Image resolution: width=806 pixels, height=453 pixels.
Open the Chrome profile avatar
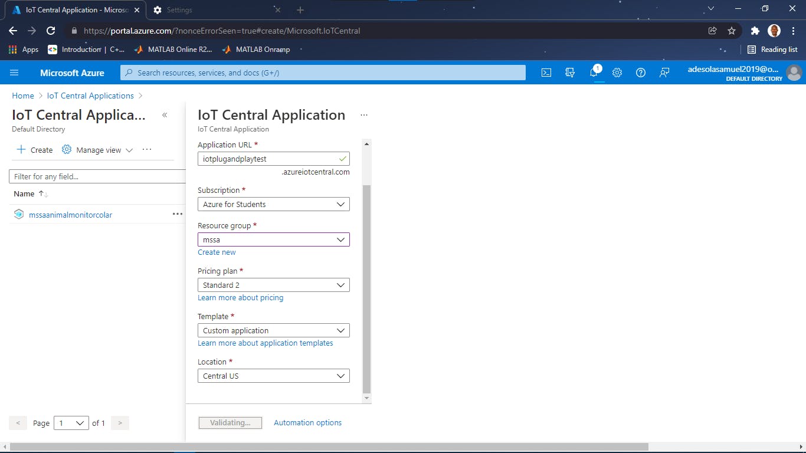pyautogui.click(x=774, y=31)
